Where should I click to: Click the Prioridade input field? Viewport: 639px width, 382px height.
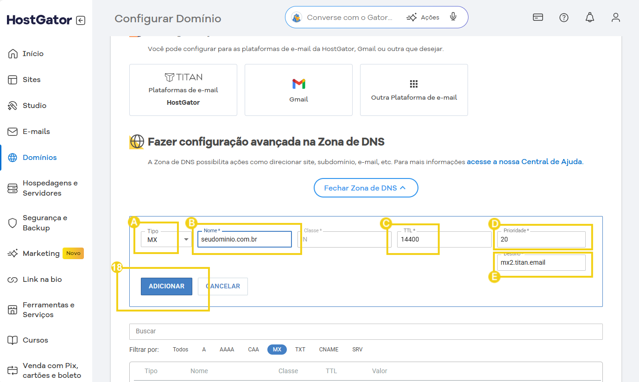pos(540,240)
